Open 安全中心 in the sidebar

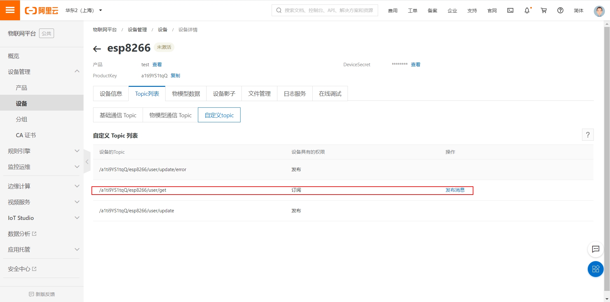pos(22,269)
